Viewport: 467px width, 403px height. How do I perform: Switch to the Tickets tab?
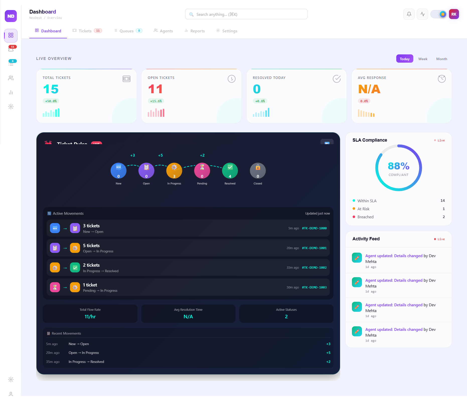[85, 31]
